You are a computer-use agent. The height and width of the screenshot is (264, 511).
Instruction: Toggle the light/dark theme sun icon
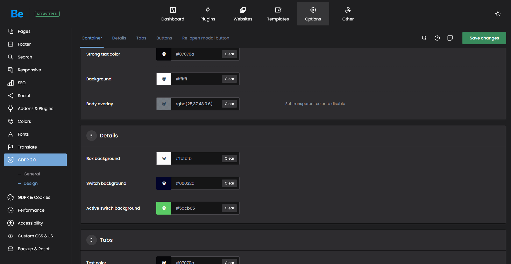point(498,14)
